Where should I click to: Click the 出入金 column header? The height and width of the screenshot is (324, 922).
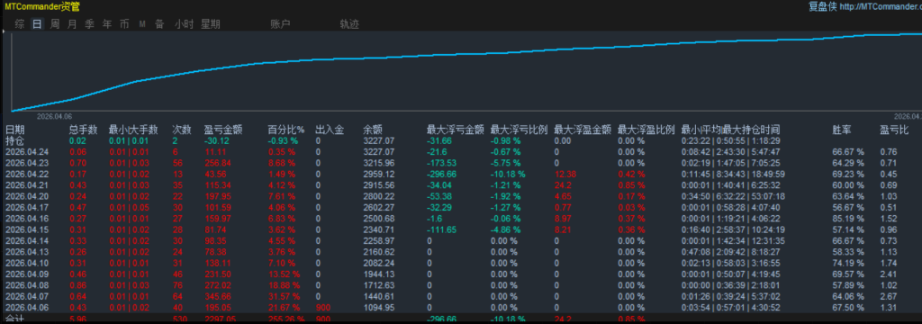pyautogui.click(x=330, y=130)
